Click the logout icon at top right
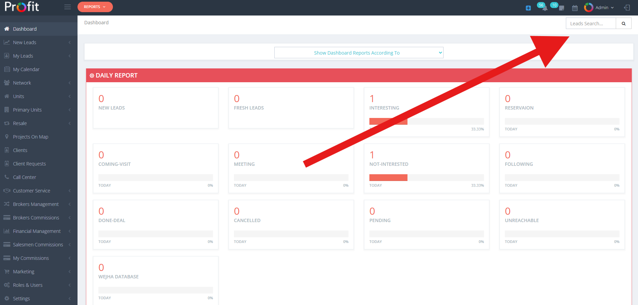This screenshot has width=638, height=305. coord(627,7)
